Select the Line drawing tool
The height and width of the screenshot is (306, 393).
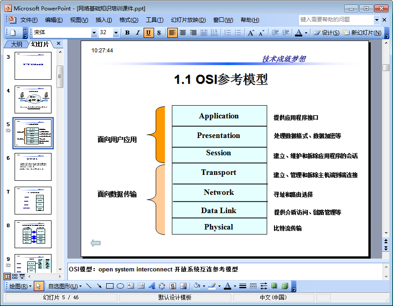[x=89, y=286]
